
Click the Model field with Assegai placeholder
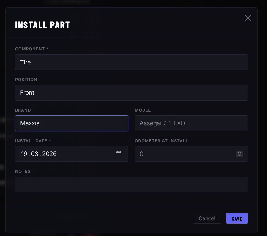191,123
